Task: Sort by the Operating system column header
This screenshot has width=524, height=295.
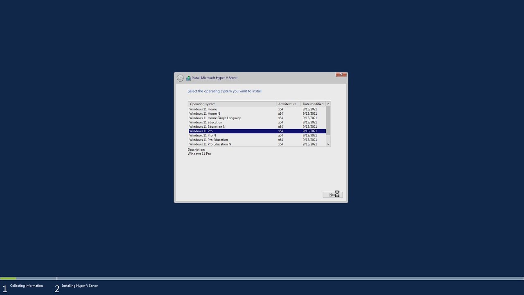Action: click(x=232, y=104)
